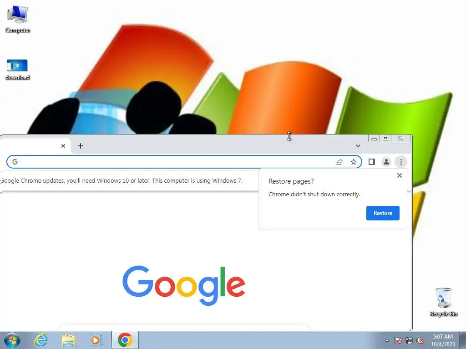Click the network status tray icon

click(x=409, y=340)
